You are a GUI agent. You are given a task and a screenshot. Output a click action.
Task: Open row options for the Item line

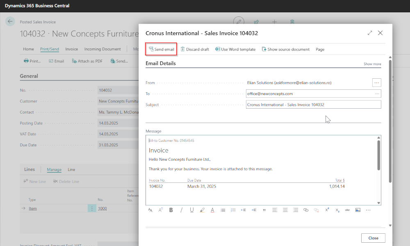pyautogui.click(x=92, y=208)
